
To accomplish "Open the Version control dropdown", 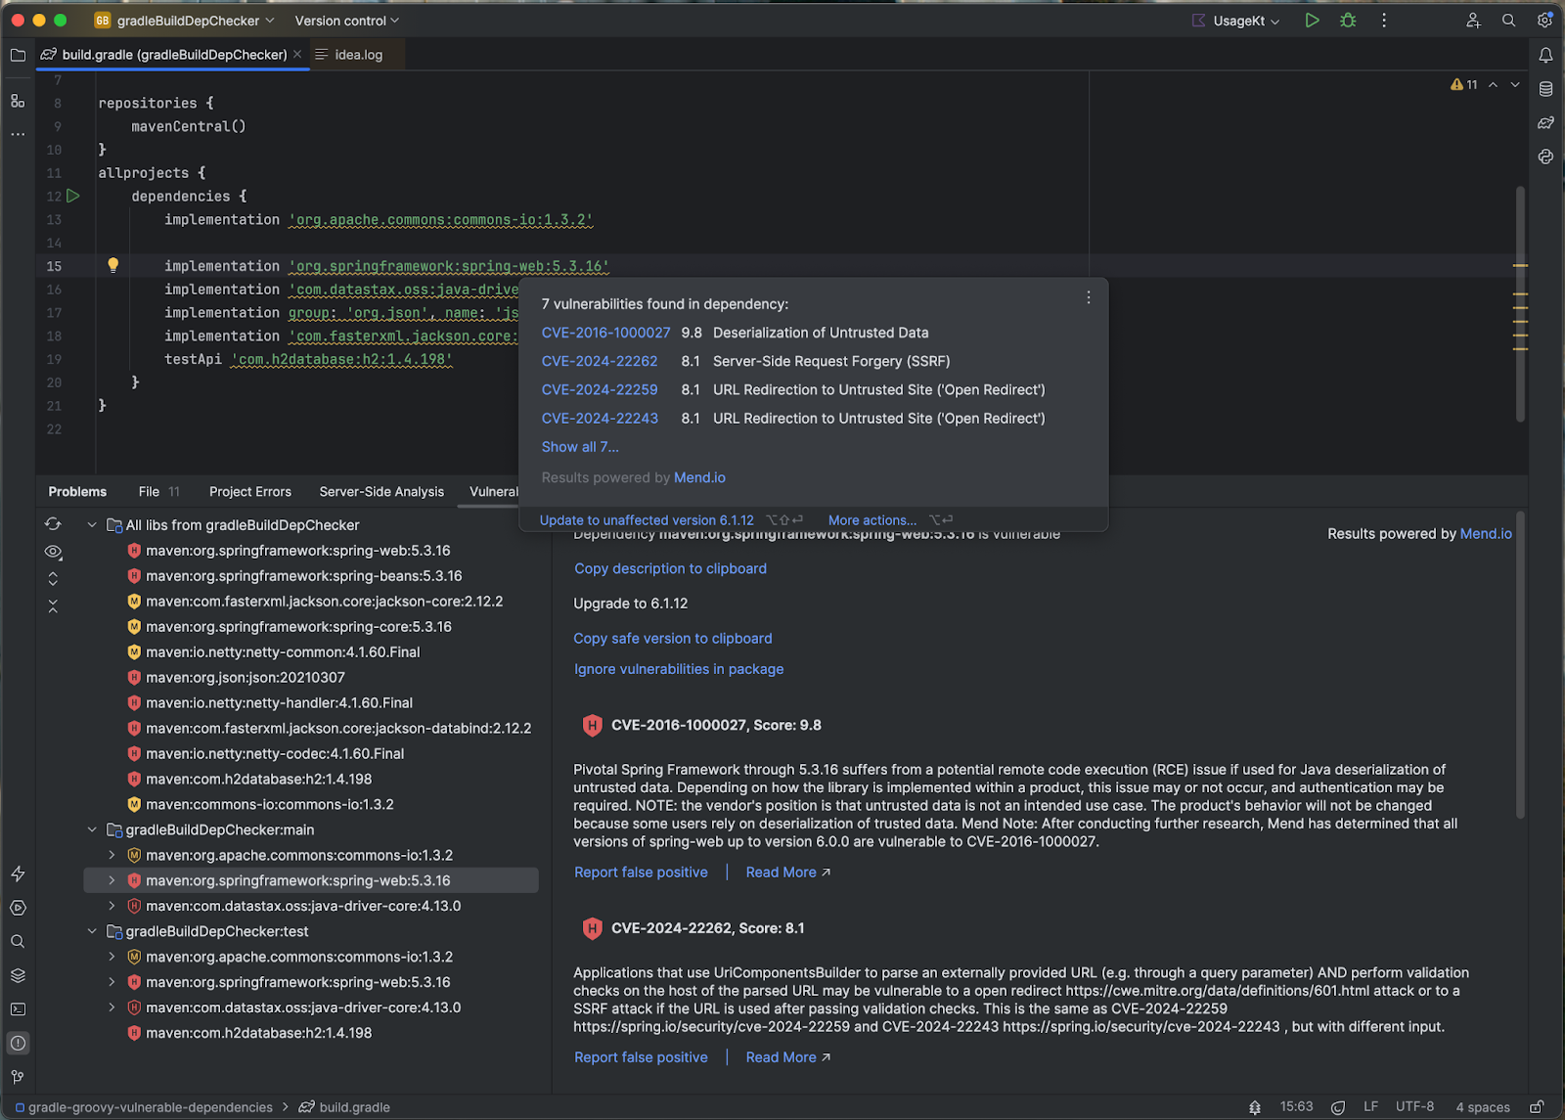I will 346,21.
